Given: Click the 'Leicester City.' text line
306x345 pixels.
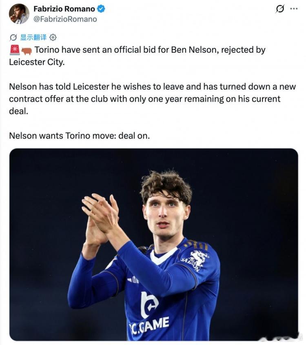Looking at the screenshot, I should tap(37, 62).
